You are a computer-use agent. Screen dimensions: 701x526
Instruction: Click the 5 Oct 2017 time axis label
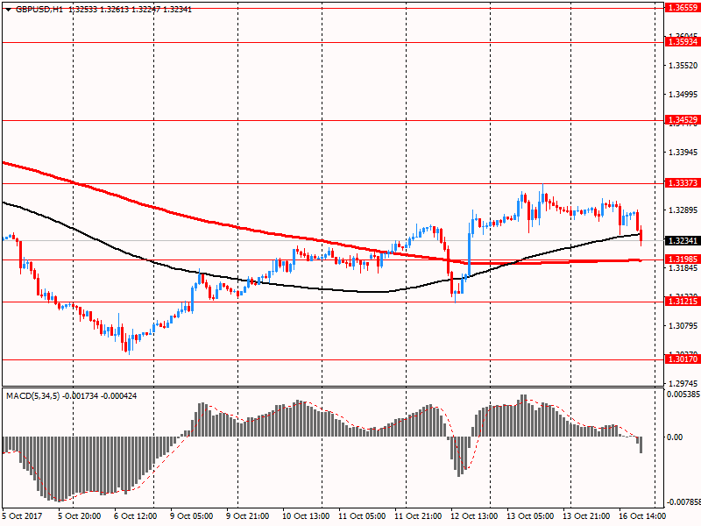(23, 516)
